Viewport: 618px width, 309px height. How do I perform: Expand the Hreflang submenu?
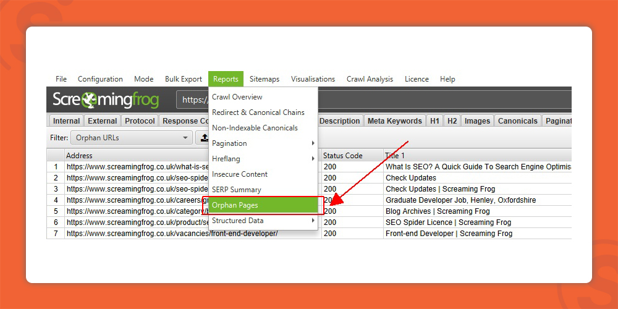tap(263, 159)
